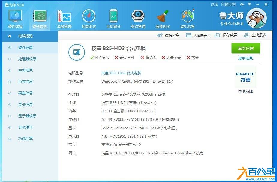
Task: Open 温度管理 temperature management
Action: pyautogui.click(x=64, y=19)
